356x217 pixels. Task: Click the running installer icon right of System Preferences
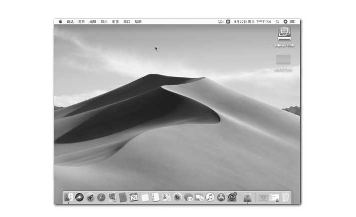[x=247, y=197]
